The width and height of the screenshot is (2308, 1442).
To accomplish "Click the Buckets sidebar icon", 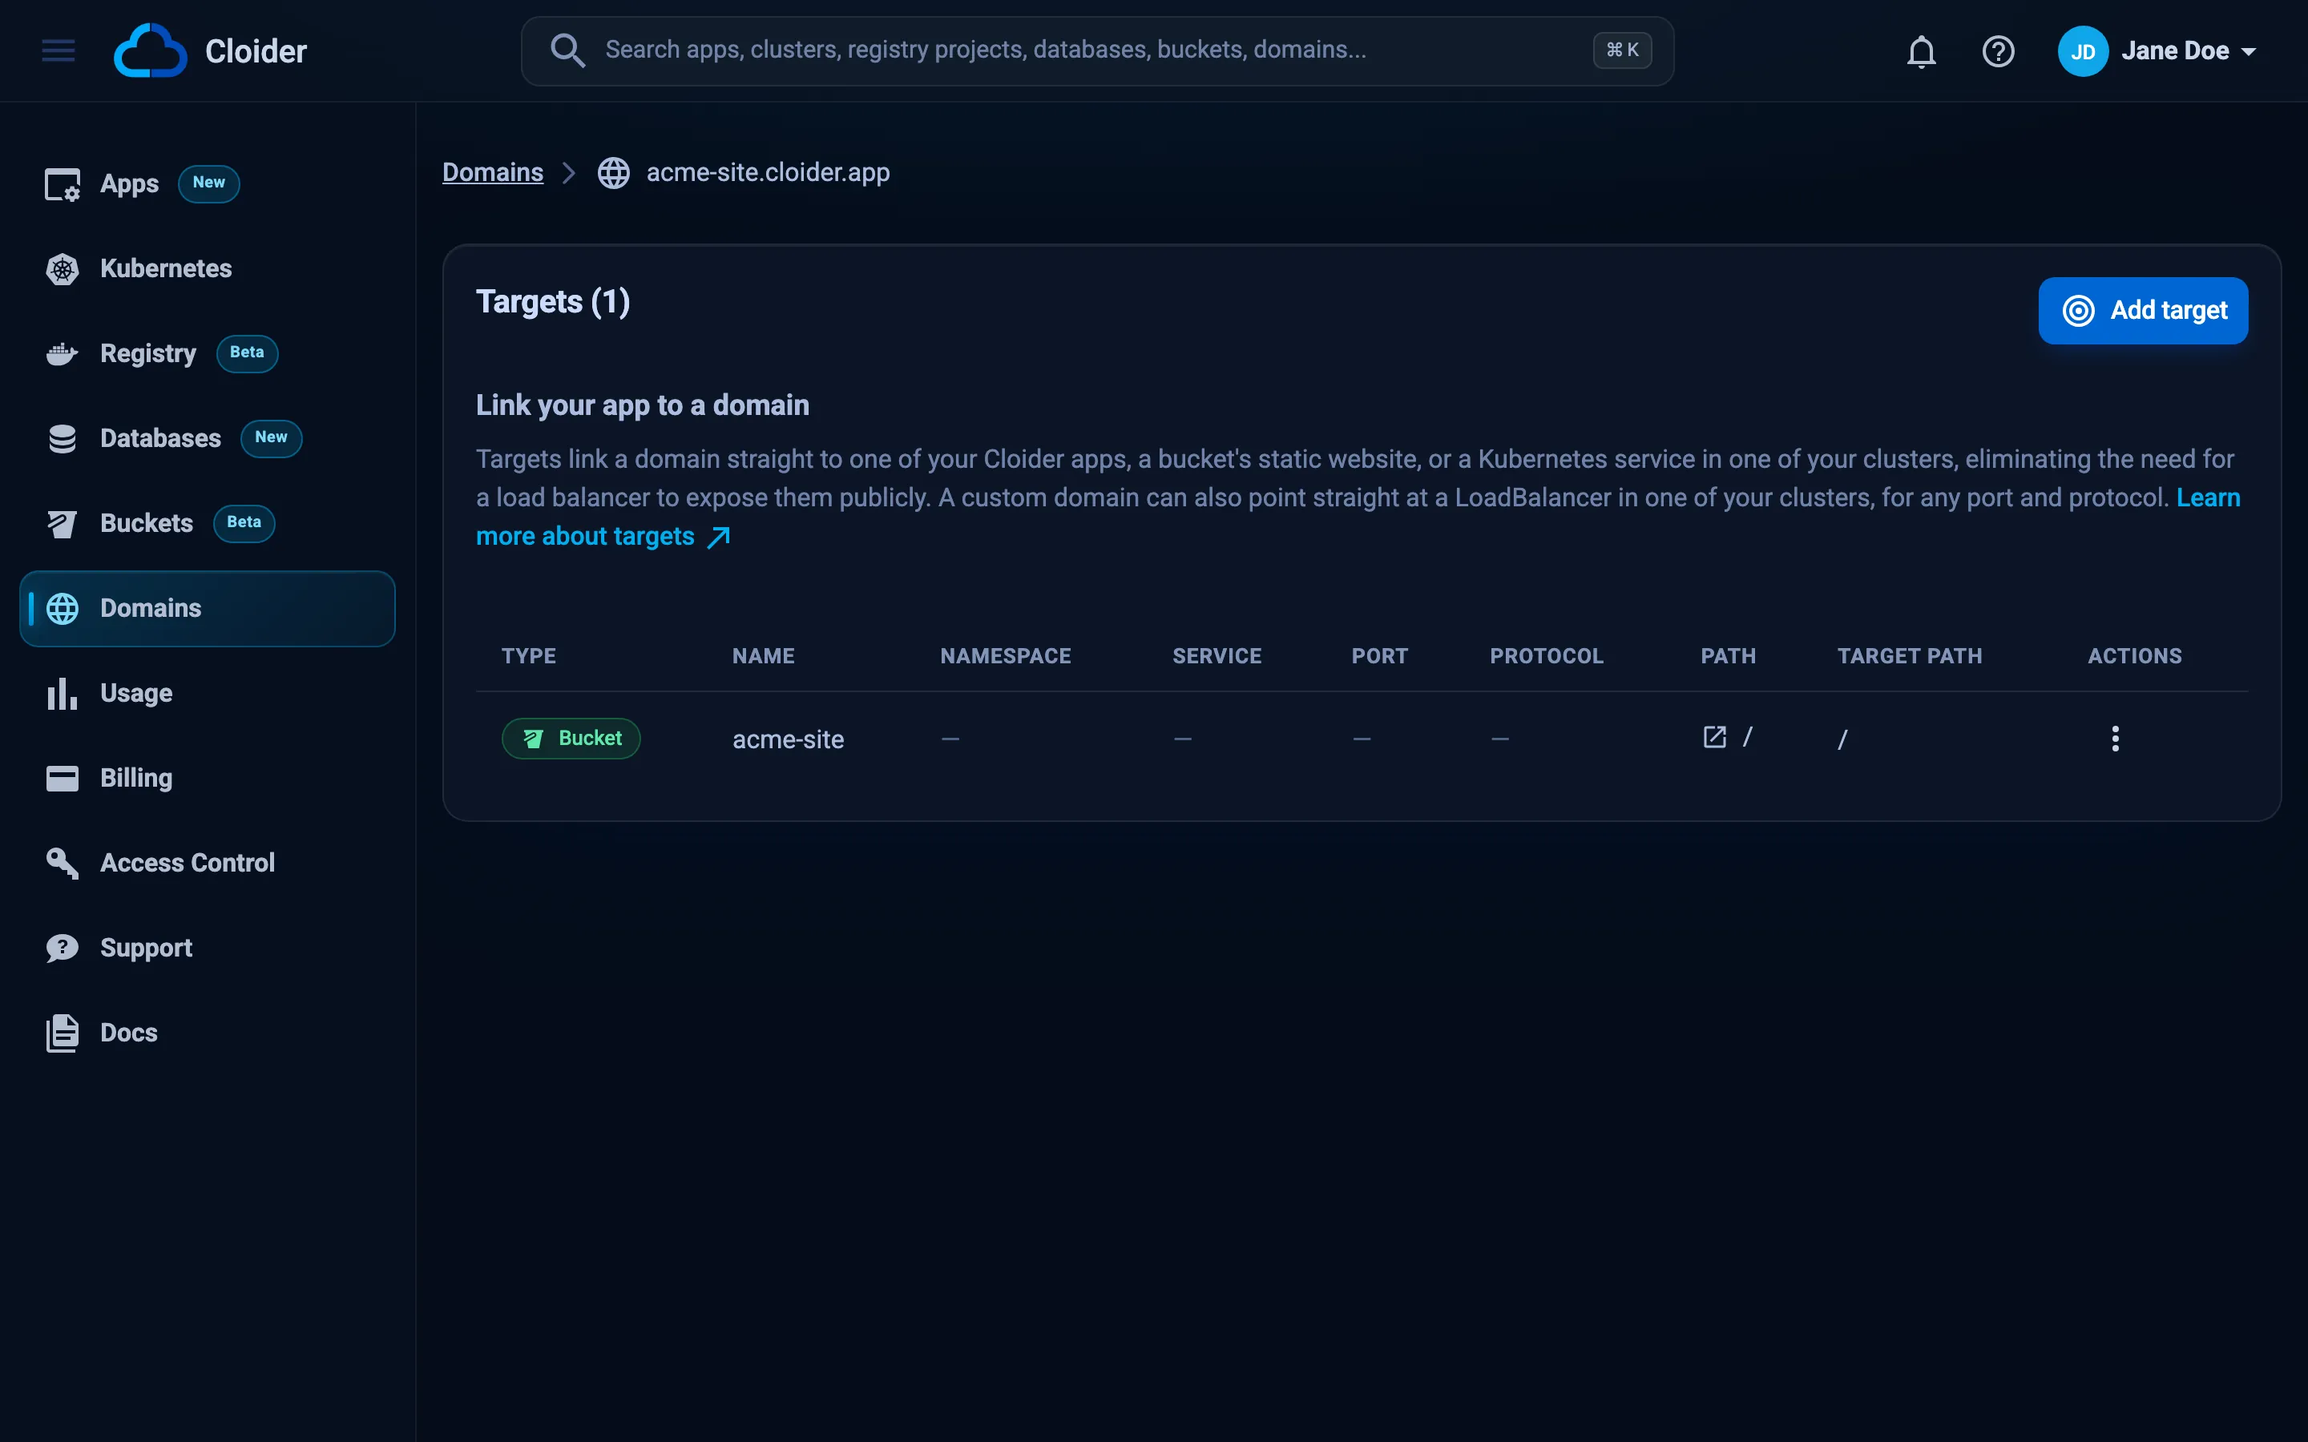I will pyautogui.click(x=63, y=524).
